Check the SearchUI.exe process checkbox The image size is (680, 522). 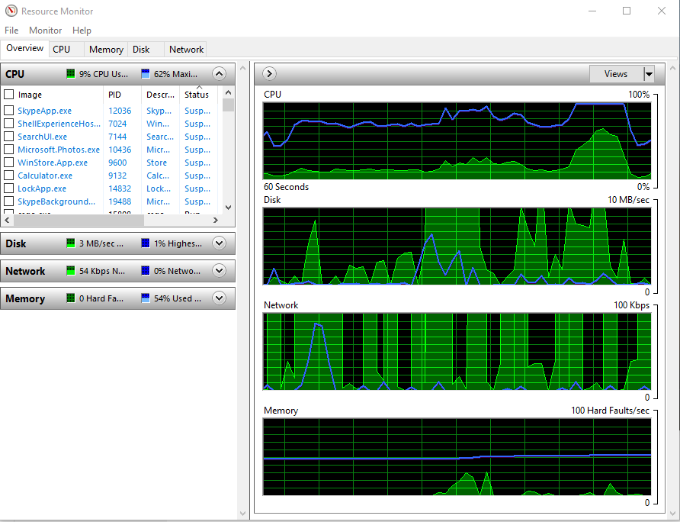[8, 137]
